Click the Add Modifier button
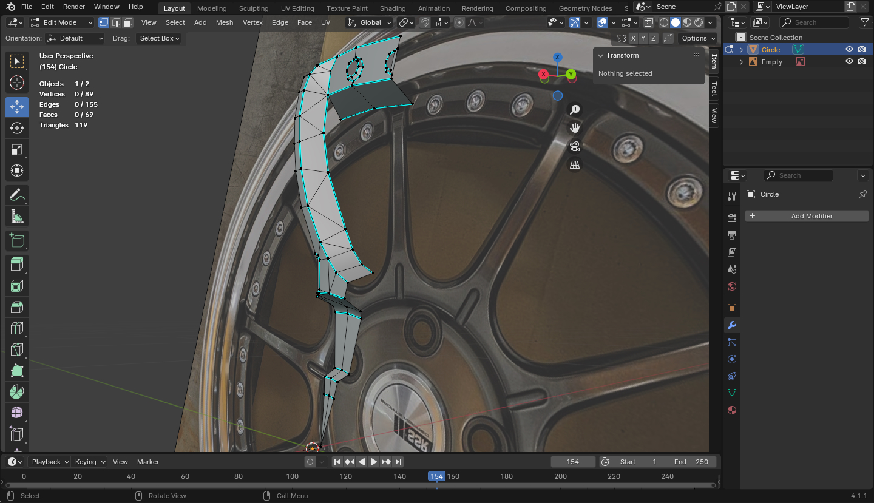 [807, 216]
